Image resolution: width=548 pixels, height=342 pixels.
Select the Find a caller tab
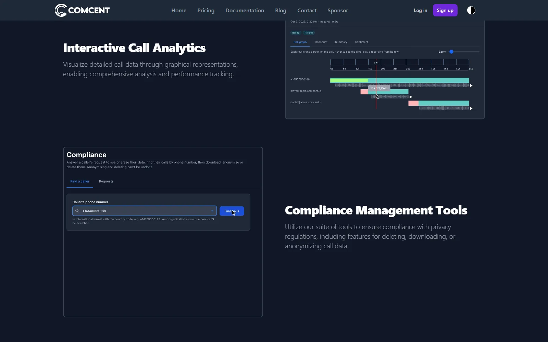click(80, 181)
